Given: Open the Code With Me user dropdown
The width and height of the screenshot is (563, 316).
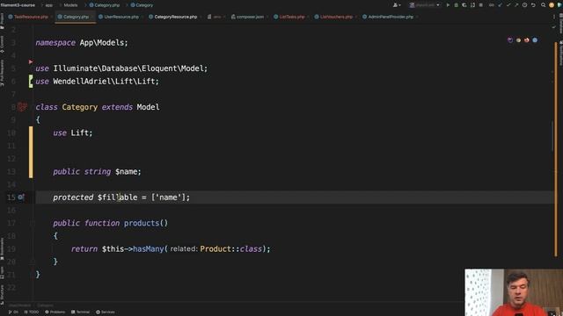Looking at the screenshot, I should tap(397, 5).
